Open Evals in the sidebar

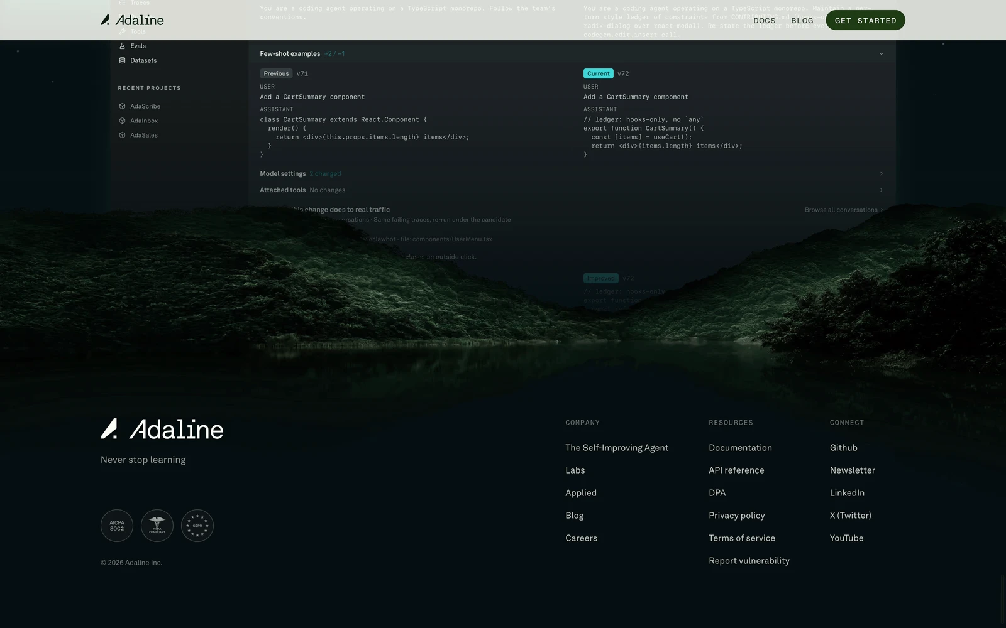(138, 46)
